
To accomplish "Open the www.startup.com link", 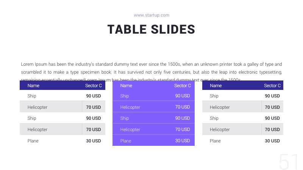I will pyautogui.click(x=151, y=15).
